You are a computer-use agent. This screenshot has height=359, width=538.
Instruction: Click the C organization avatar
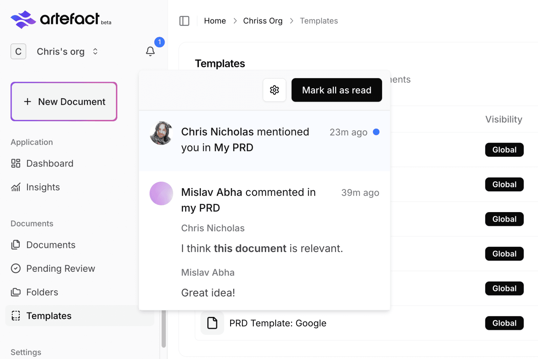[18, 52]
